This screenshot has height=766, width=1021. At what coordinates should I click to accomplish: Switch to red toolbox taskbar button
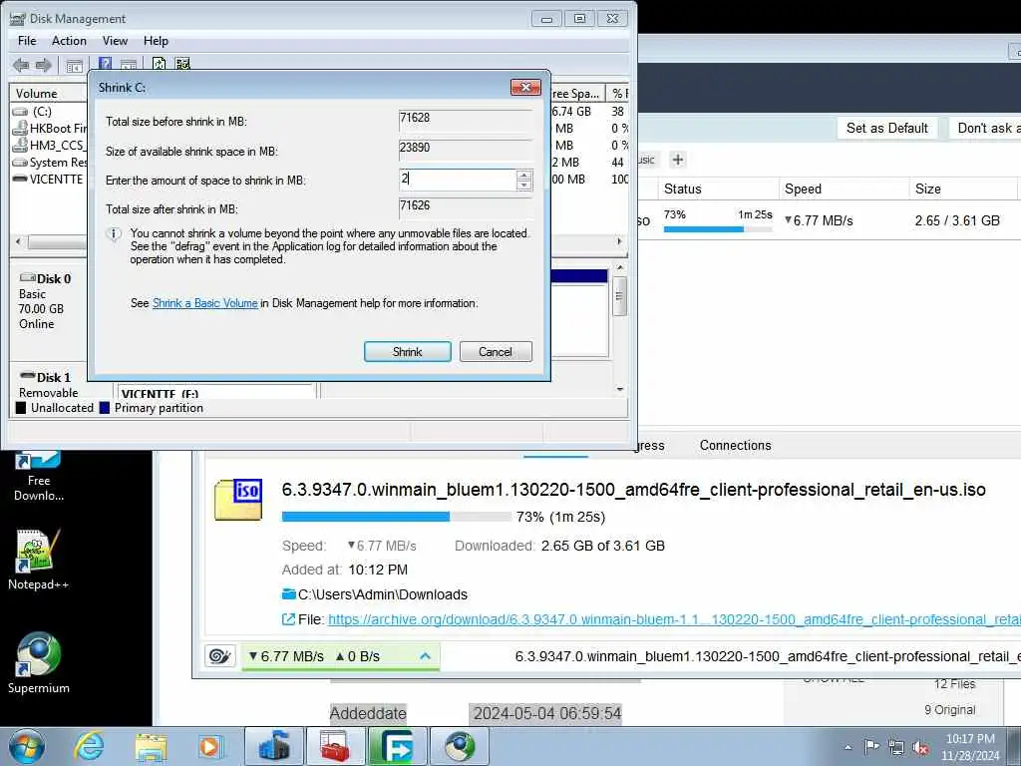335,746
